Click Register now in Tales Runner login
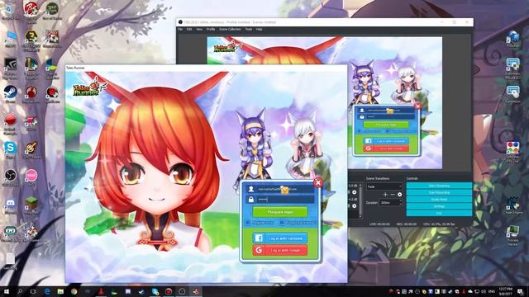This screenshot has width=529, height=297. coord(260,223)
